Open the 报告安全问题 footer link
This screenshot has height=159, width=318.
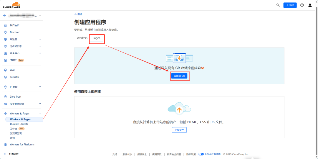point(174,154)
